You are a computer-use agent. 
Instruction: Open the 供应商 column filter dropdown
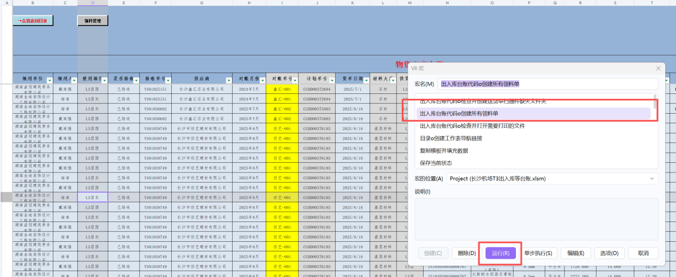pos(229,80)
